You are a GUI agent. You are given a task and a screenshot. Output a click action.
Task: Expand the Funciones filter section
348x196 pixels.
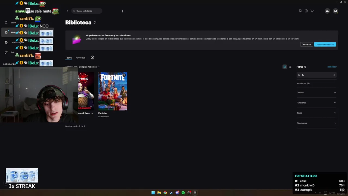[316, 103]
